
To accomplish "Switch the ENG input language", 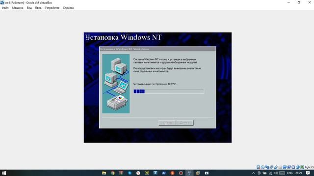I will pyautogui.click(x=290, y=173).
